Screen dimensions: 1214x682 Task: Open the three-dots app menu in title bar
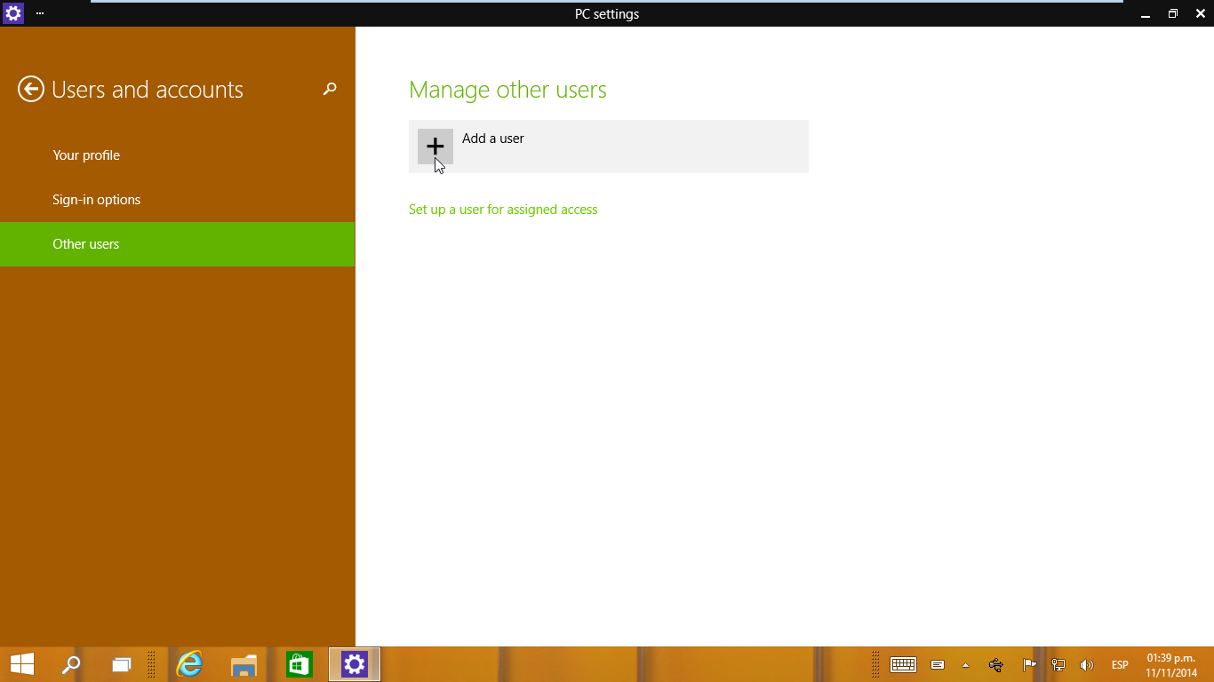pyautogui.click(x=40, y=13)
